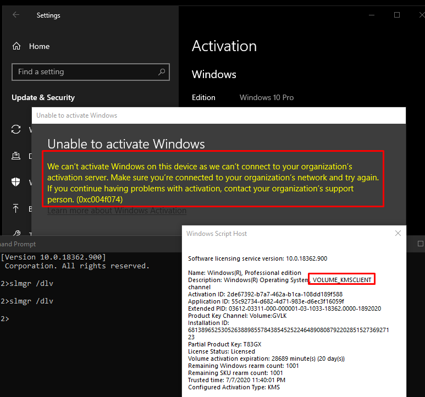
Task: Click the Activation ID line
Action: 266,294
